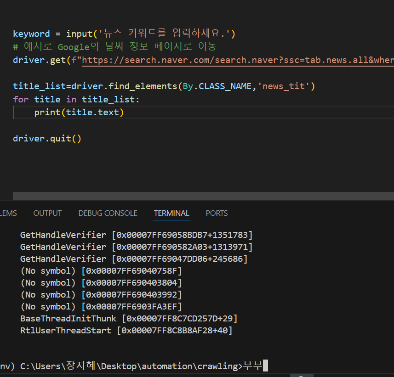394x377 pixels.
Task: Open the search.naver.com URL link in code
Action: 238,60
